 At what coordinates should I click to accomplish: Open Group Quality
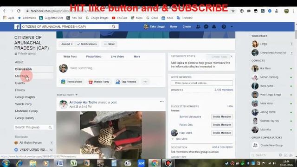point(25,118)
